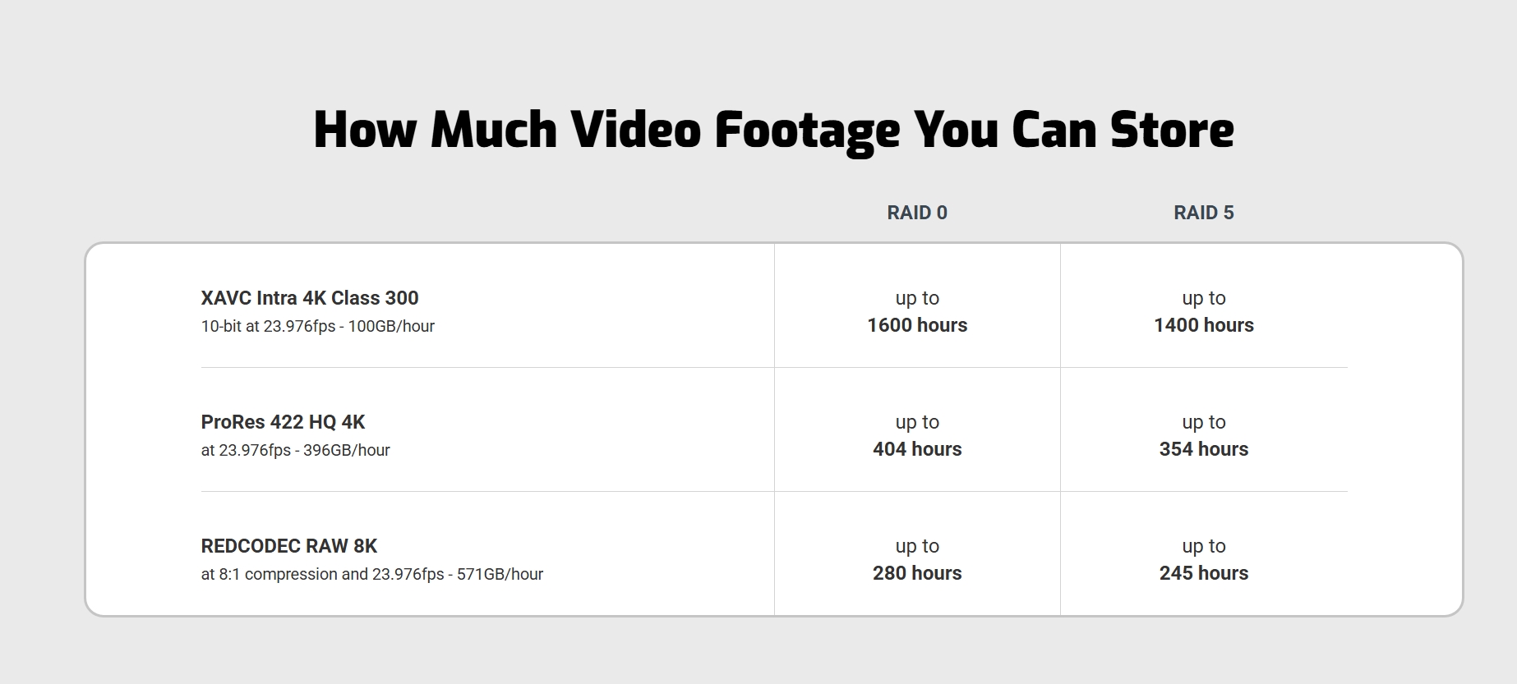
Task: Click 'up to' above 404 hours
Action: 917,422
